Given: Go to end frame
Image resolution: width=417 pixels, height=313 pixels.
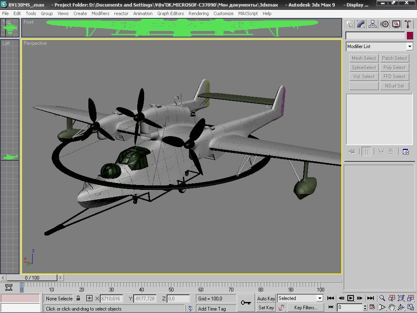Looking at the screenshot, I should [x=371, y=298].
